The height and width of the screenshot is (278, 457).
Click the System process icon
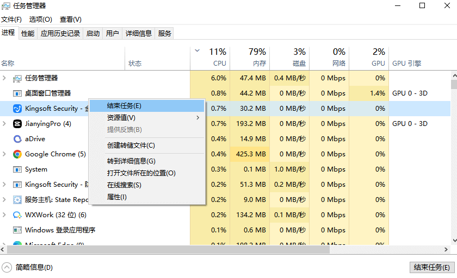click(x=17, y=169)
